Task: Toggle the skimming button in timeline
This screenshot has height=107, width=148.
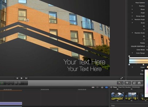Action: [x=93, y=87]
